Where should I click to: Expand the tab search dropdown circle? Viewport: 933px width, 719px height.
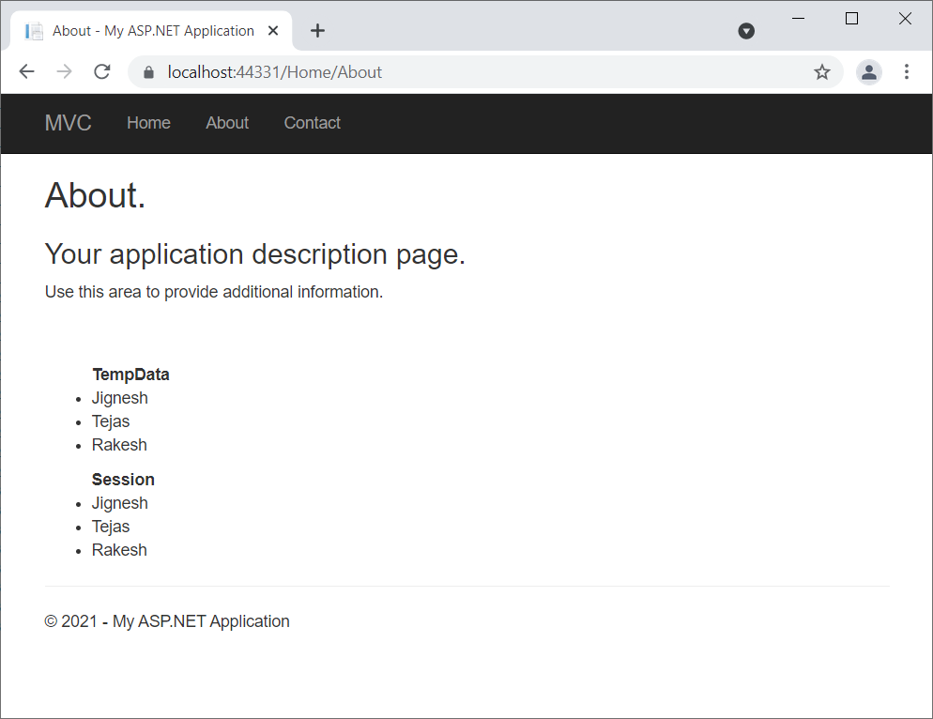point(746,31)
